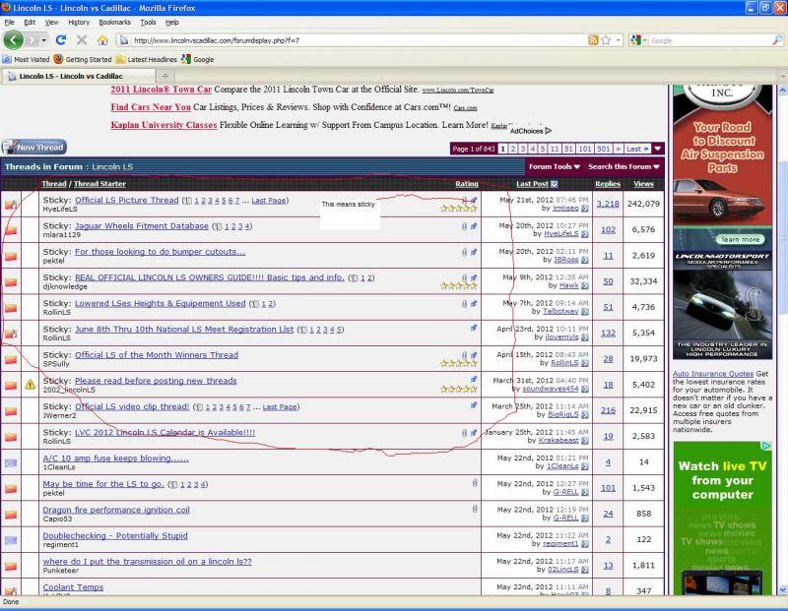This screenshot has width=788, height=611.
Task: Sort threads by Replies column
Action: (608, 184)
